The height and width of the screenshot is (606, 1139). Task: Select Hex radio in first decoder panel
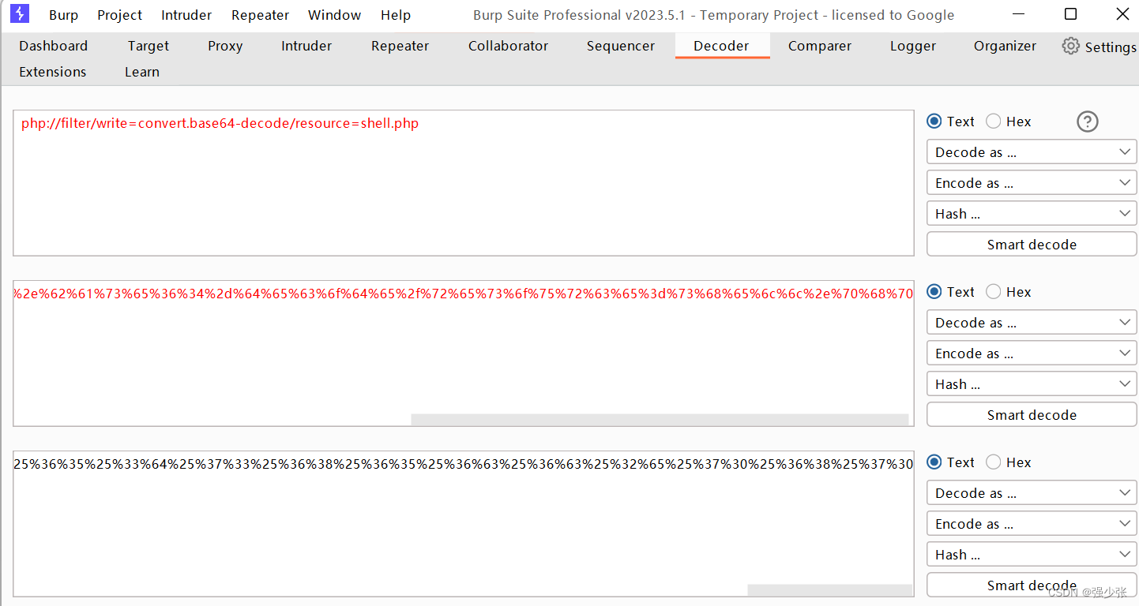click(x=994, y=122)
